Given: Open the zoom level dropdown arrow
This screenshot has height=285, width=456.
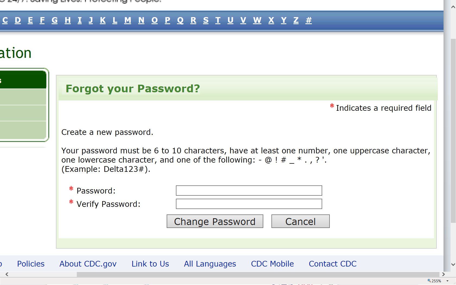Looking at the screenshot, I should [448, 281].
